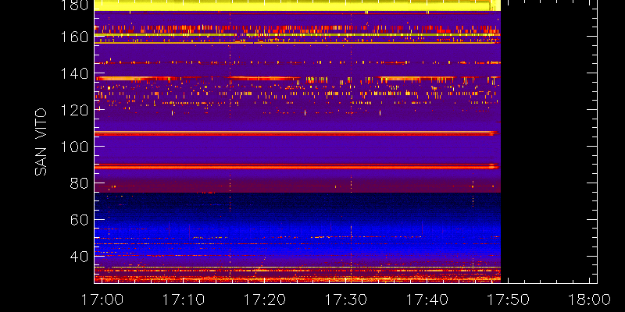
Task: Click the 160 frequency axis label
Action: point(75,37)
